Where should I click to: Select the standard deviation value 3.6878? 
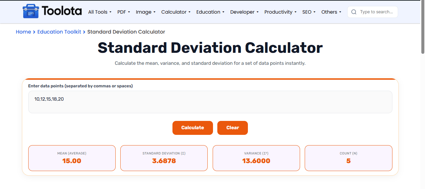click(x=164, y=161)
